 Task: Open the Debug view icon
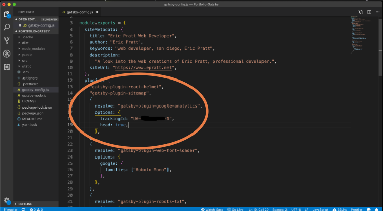[7, 54]
